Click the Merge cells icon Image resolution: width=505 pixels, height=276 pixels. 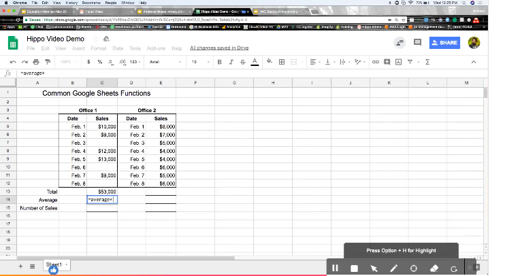pyautogui.click(x=293, y=62)
